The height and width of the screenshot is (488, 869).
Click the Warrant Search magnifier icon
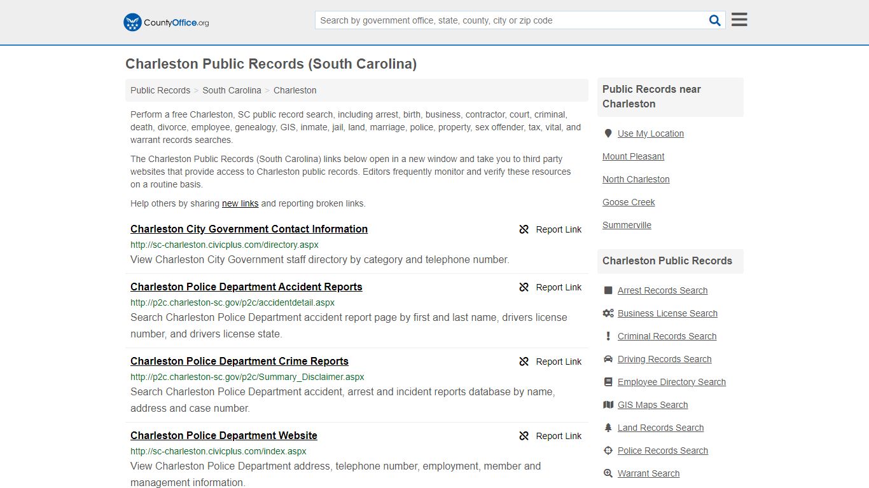click(x=608, y=473)
